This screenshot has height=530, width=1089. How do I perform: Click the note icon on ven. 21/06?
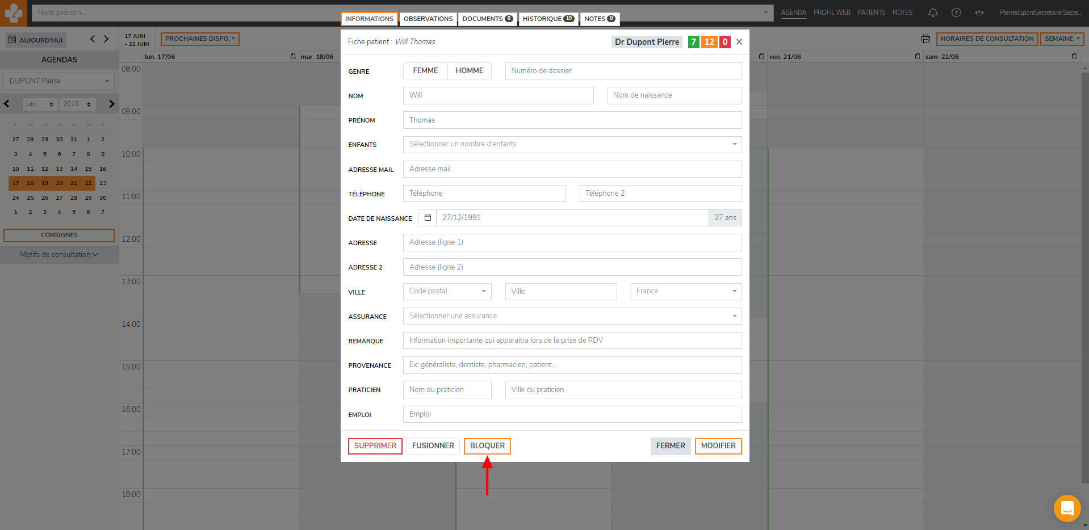point(918,56)
